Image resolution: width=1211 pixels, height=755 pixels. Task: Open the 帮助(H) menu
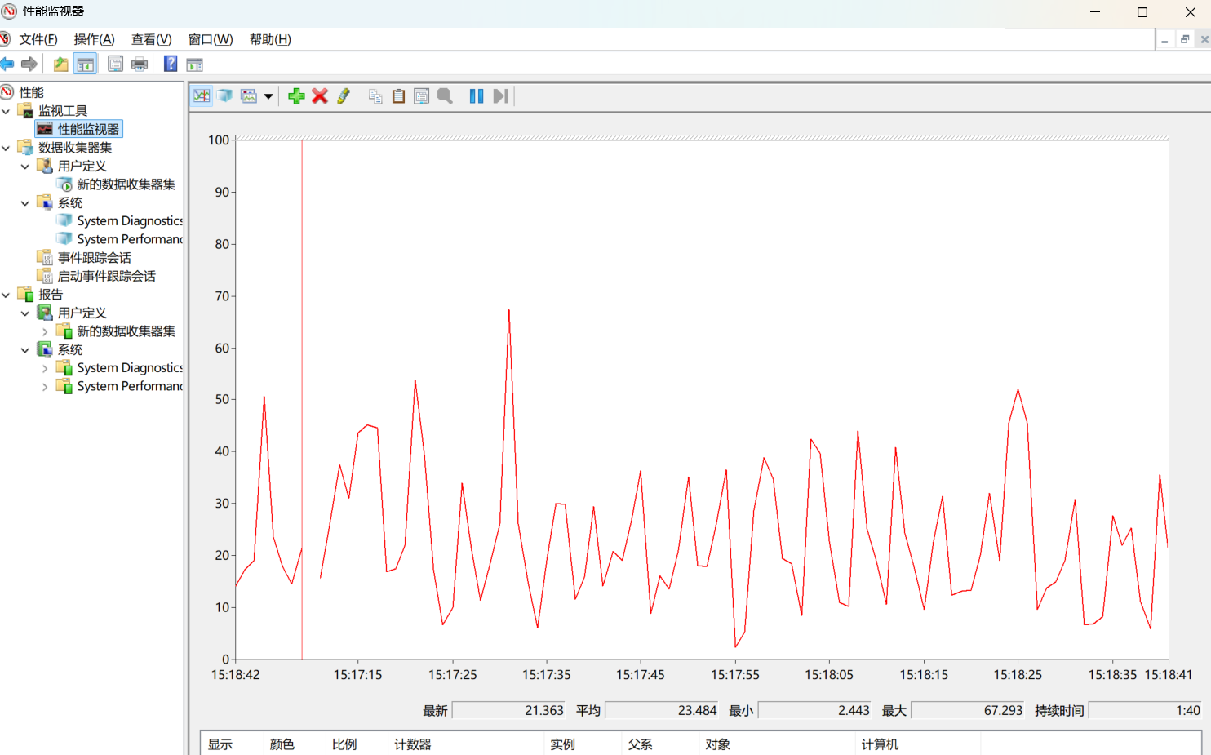270,39
